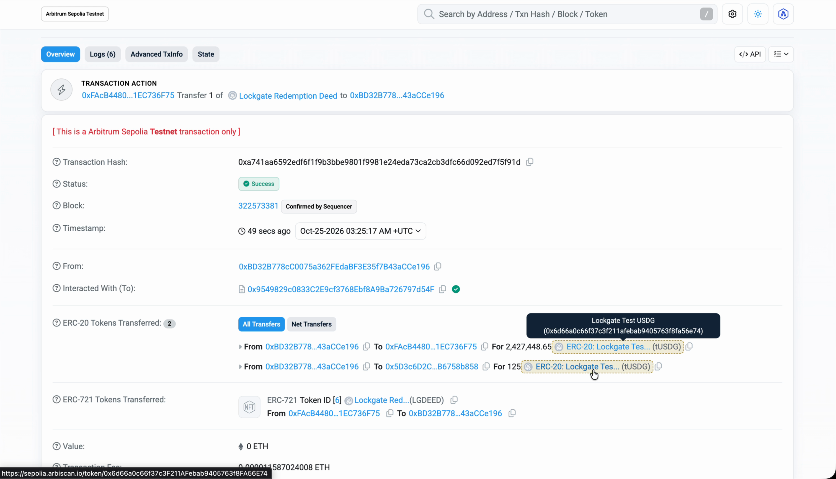The width and height of the screenshot is (836, 479).
Task: Copy first transfer's sender address 0xBD32B778
Action: click(x=366, y=347)
